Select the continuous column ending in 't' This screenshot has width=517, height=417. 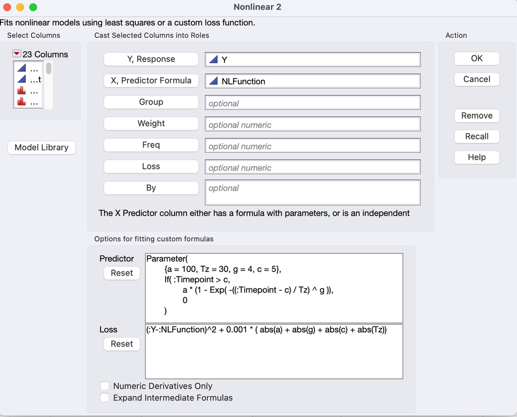click(x=22, y=79)
